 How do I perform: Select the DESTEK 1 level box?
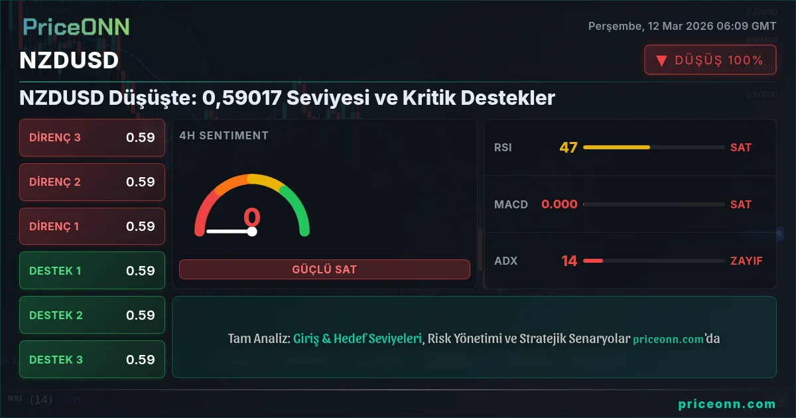[x=92, y=271]
